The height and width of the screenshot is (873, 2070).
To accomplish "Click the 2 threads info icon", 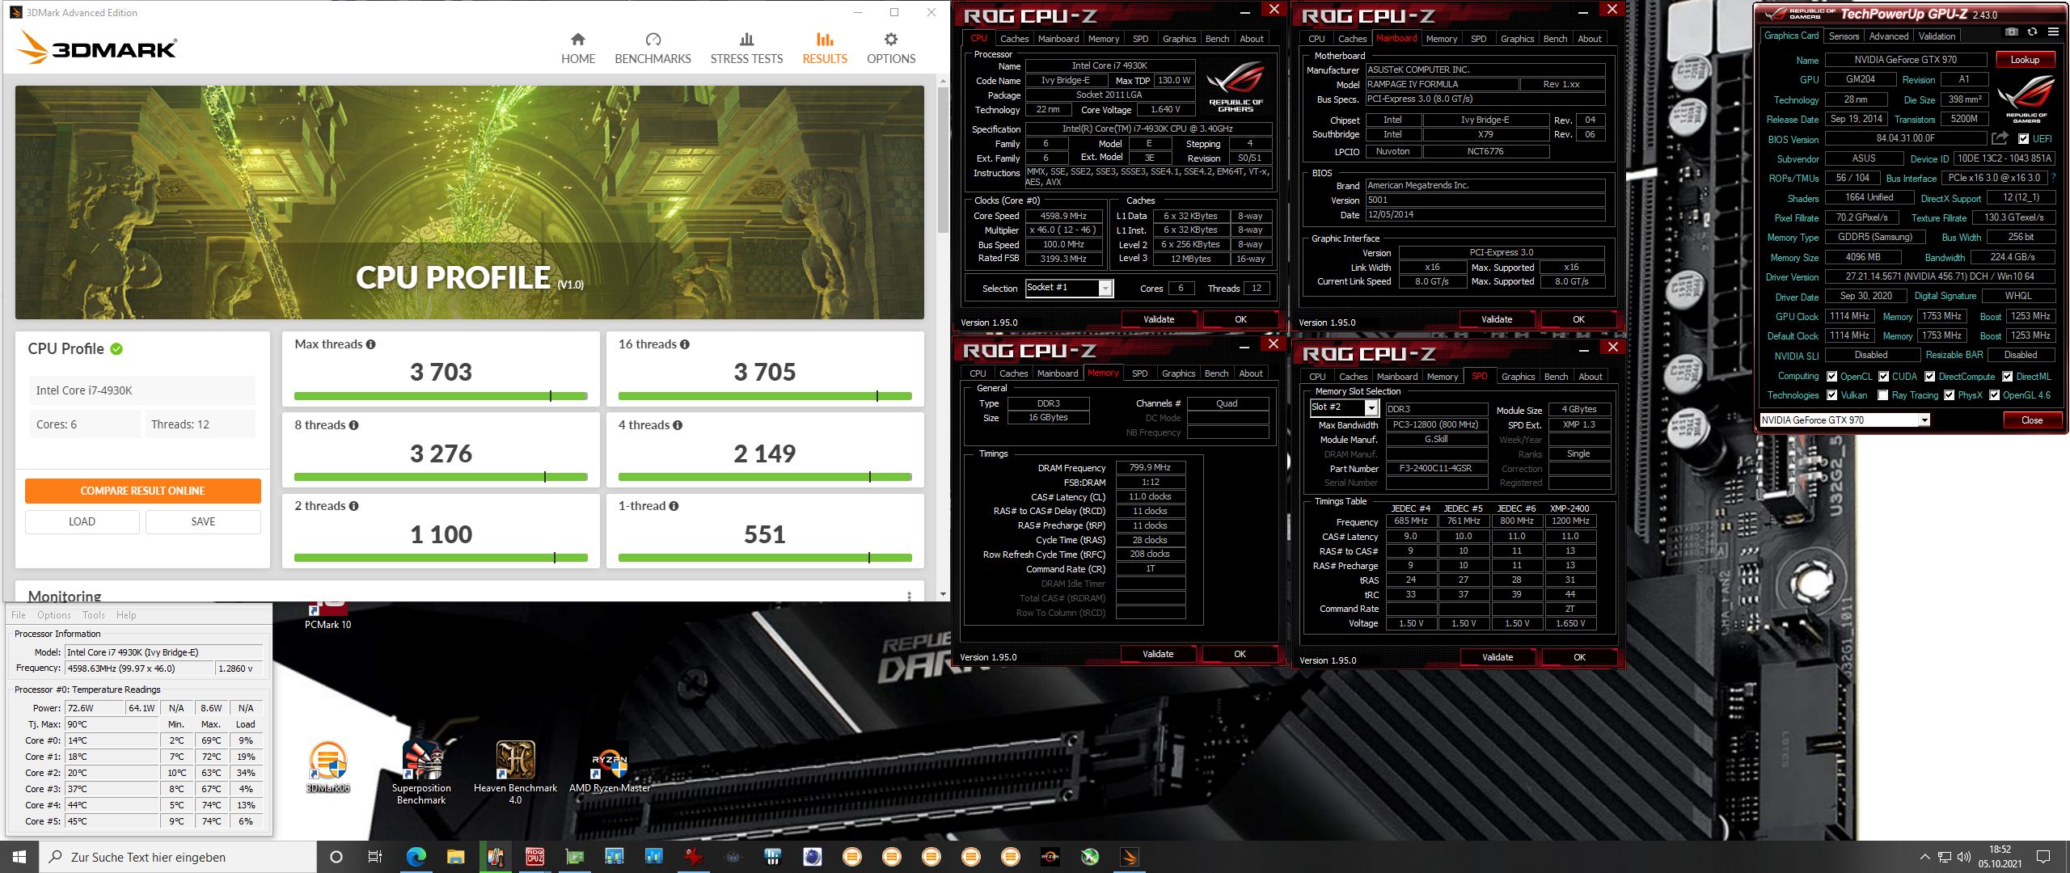I will point(353,506).
